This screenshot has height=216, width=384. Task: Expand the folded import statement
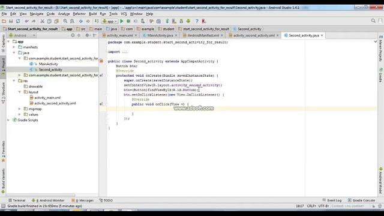click(x=125, y=52)
